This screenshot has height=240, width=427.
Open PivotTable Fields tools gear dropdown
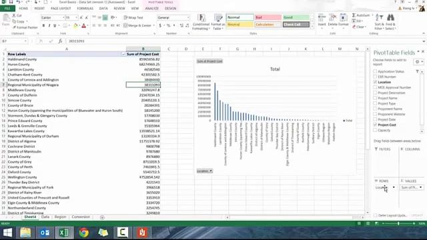[418, 62]
